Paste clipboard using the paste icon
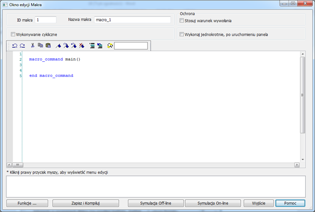 48,46
